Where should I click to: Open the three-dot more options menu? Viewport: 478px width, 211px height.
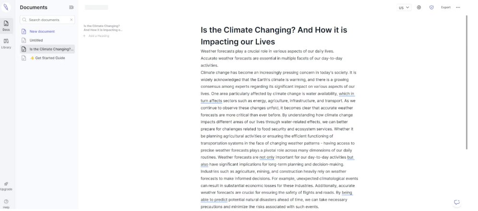pyautogui.click(x=458, y=8)
